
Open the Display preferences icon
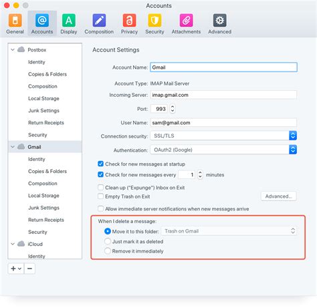click(x=69, y=20)
